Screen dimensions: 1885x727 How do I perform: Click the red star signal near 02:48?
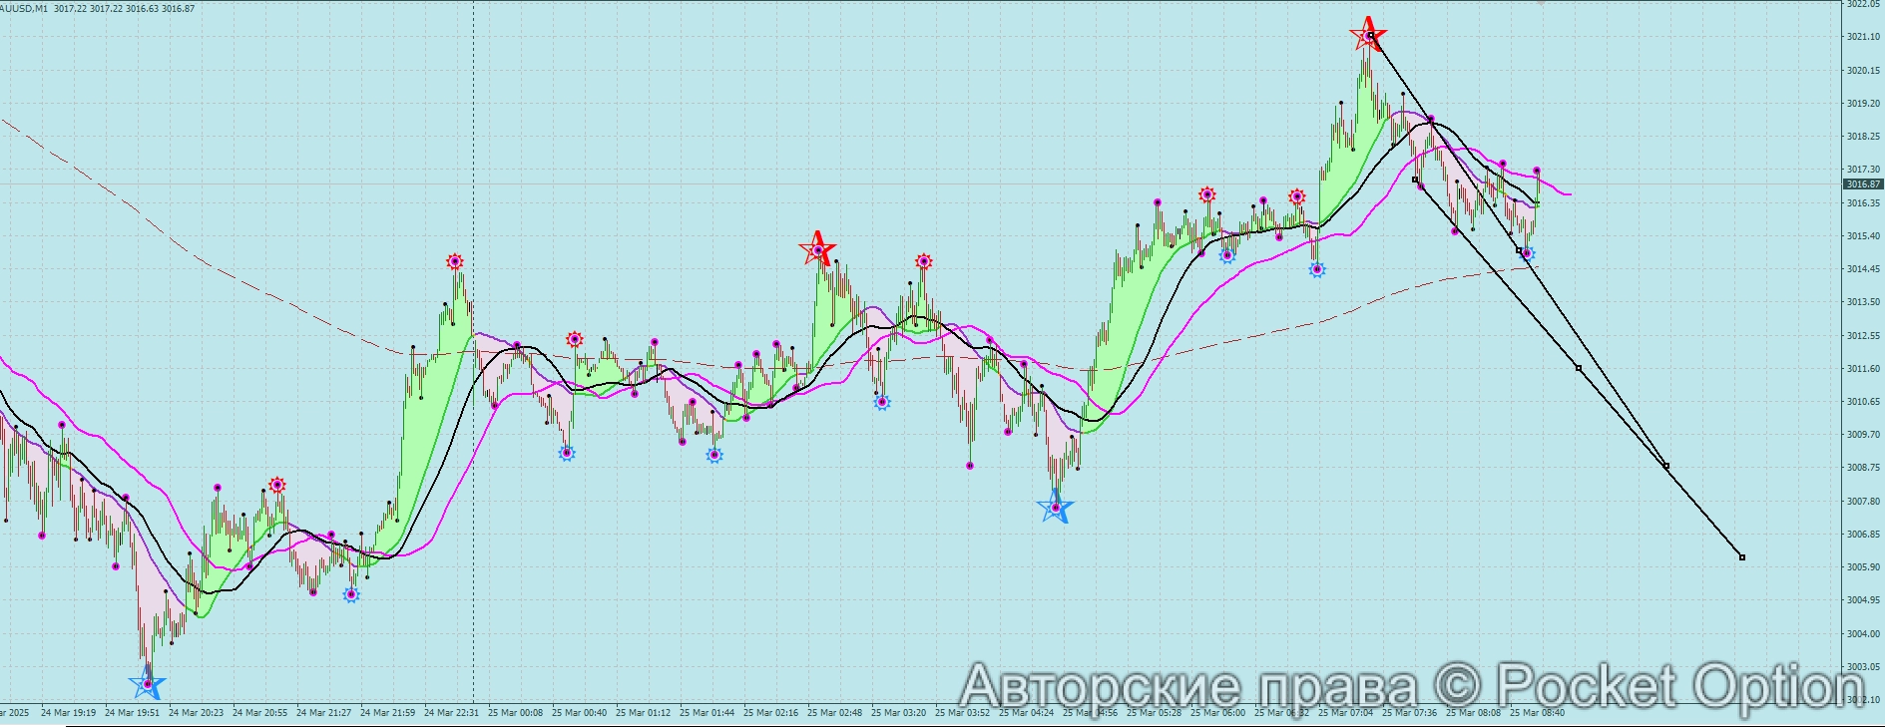[817, 249]
